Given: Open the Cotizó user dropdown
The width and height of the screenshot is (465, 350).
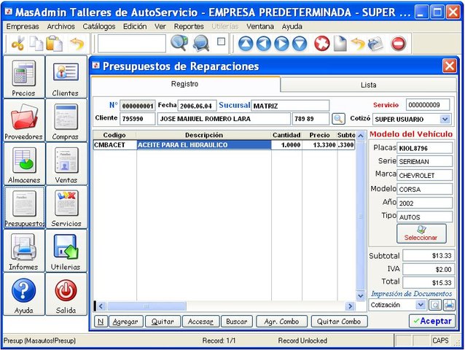Looking at the screenshot, I should [445, 120].
